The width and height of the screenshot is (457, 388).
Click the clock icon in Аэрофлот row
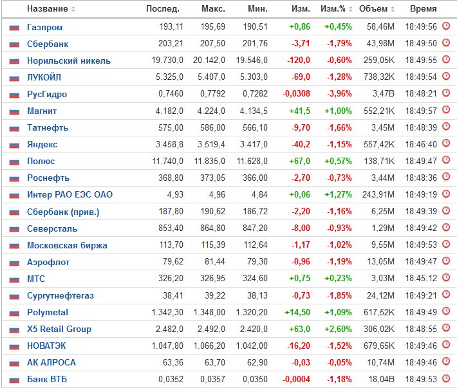coord(446,261)
